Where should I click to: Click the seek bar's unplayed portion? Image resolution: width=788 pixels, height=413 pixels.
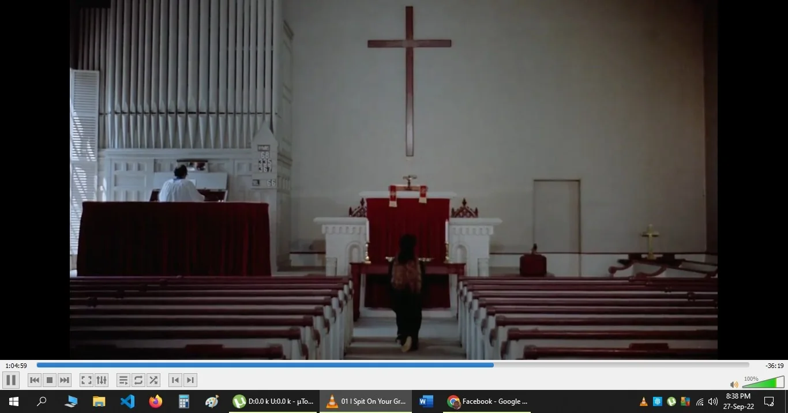pos(621,365)
